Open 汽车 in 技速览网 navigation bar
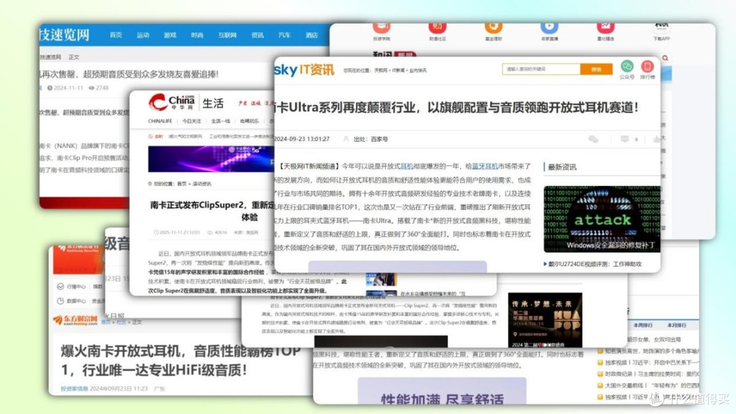Viewport: 736px width, 414px height. tap(284, 35)
